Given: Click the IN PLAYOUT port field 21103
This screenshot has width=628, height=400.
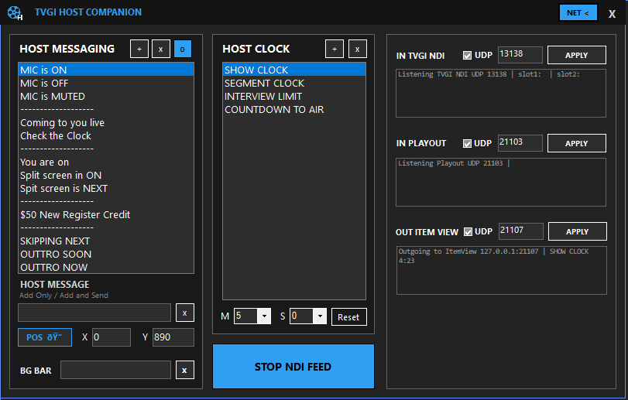Looking at the screenshot, I should 520,143.
